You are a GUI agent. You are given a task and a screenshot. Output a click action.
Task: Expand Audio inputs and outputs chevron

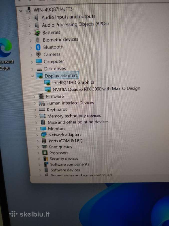pyautogui.click(x=29, y=18)
